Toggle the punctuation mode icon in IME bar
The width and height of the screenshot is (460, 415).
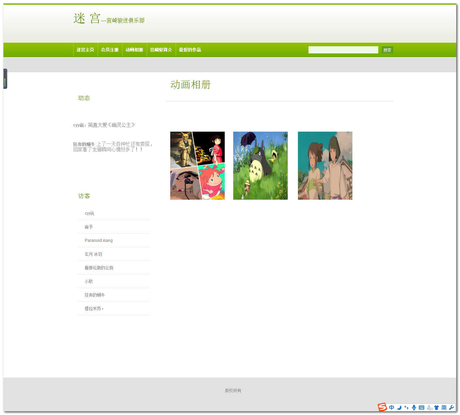[406, 408]
